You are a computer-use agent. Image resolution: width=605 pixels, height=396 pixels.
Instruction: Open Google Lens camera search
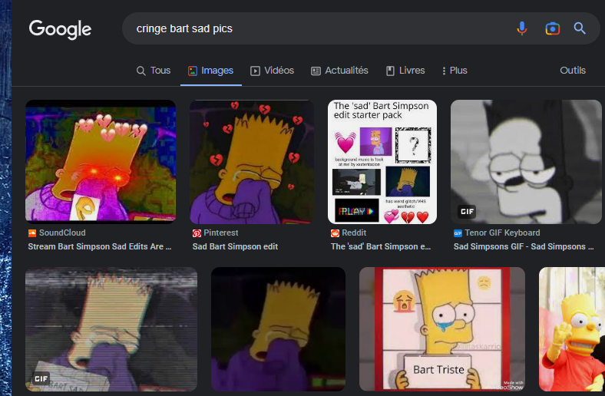(x=552, y=28)
